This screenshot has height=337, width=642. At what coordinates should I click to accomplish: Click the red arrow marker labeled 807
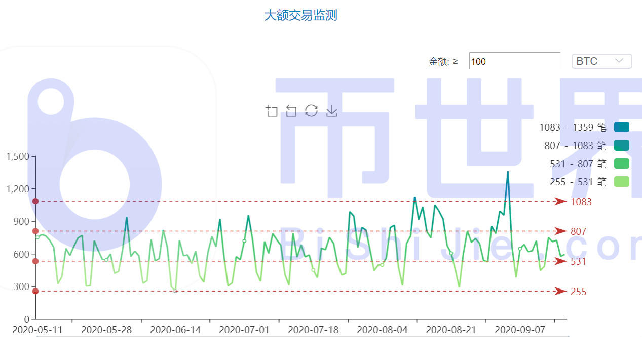(x=560, y=231)
